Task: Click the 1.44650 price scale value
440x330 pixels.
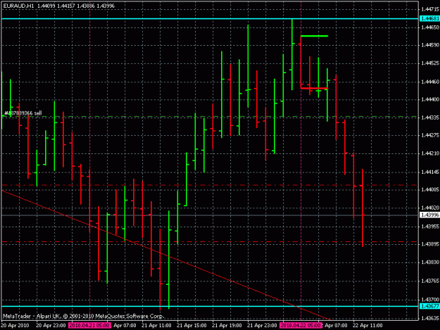Action: tap(430, 27)
